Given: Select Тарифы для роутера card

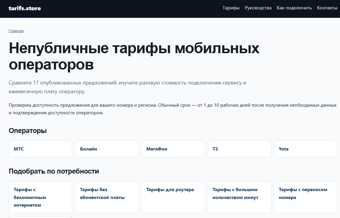Looking at the screenshot, I should (173, 197).
